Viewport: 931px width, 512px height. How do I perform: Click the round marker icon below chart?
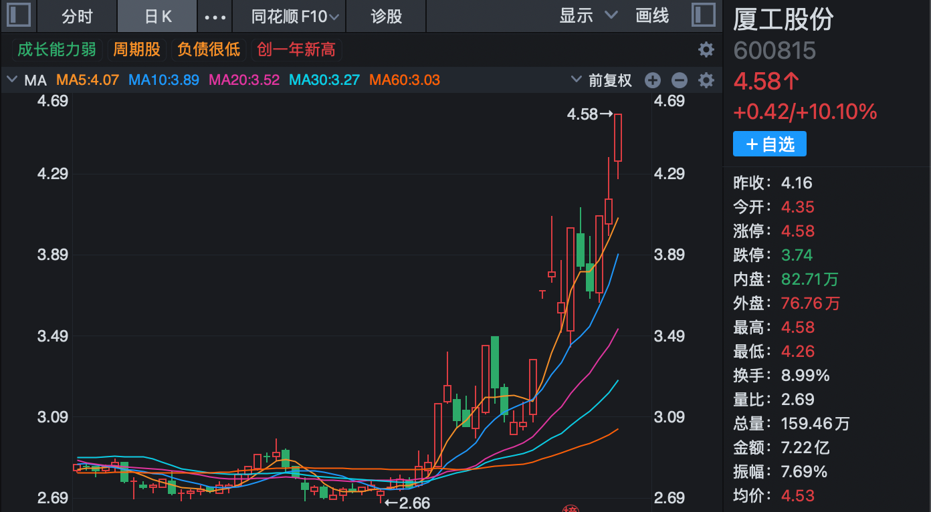click(x=571, y=509)
